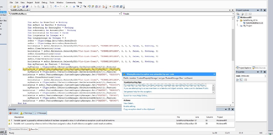This screenshot has width=273, height=135.
Task: Pin the Error List panel with the pushpin
Action: [x=229, y=109]
